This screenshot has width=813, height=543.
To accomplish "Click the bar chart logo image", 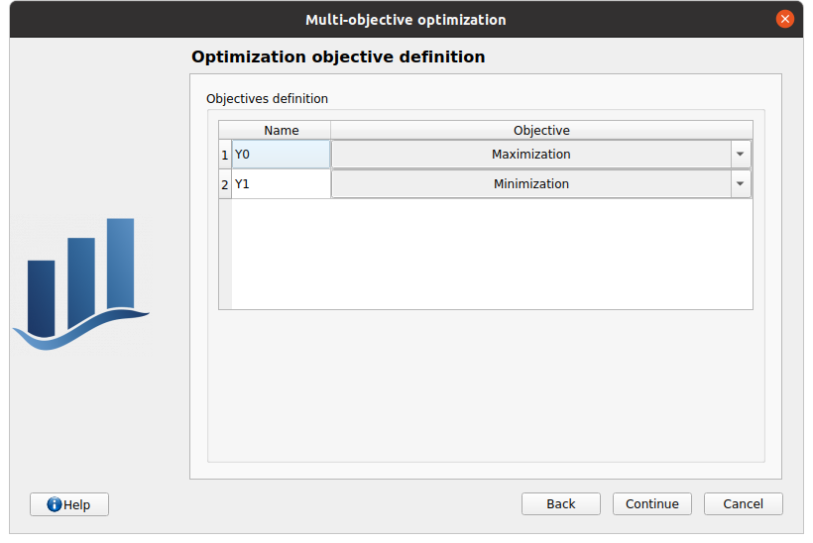I will [x=81, y=283].
